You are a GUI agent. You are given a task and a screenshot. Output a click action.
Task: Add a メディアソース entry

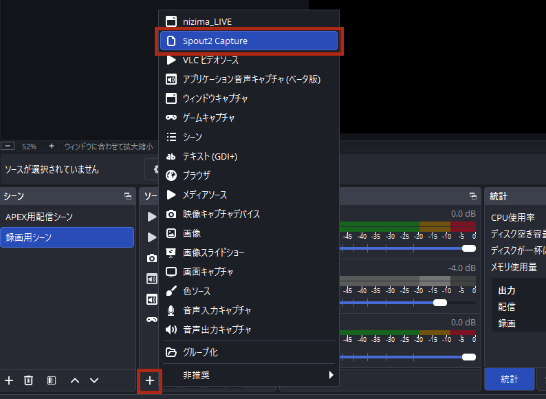[249, 195]
